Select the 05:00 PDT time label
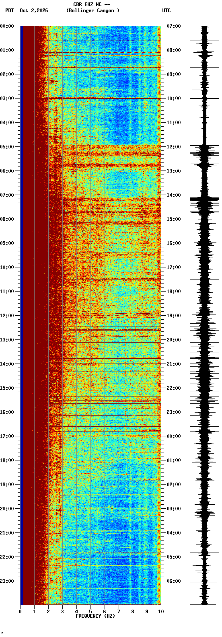The width and height of the screenshot is (222, 637). [7, 147]
